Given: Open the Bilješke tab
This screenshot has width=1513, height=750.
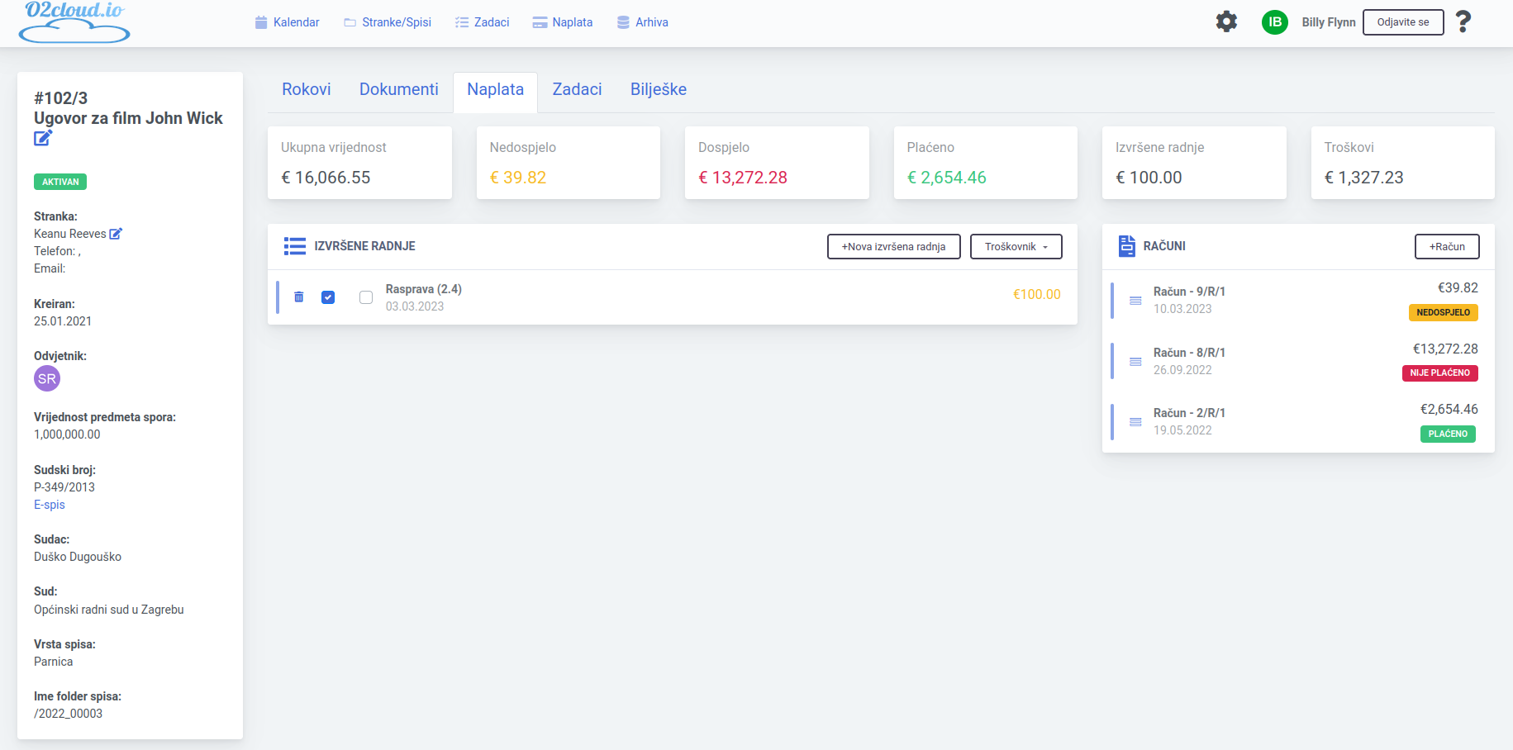Looking at the screenshot, I should (x=658, y=89).
